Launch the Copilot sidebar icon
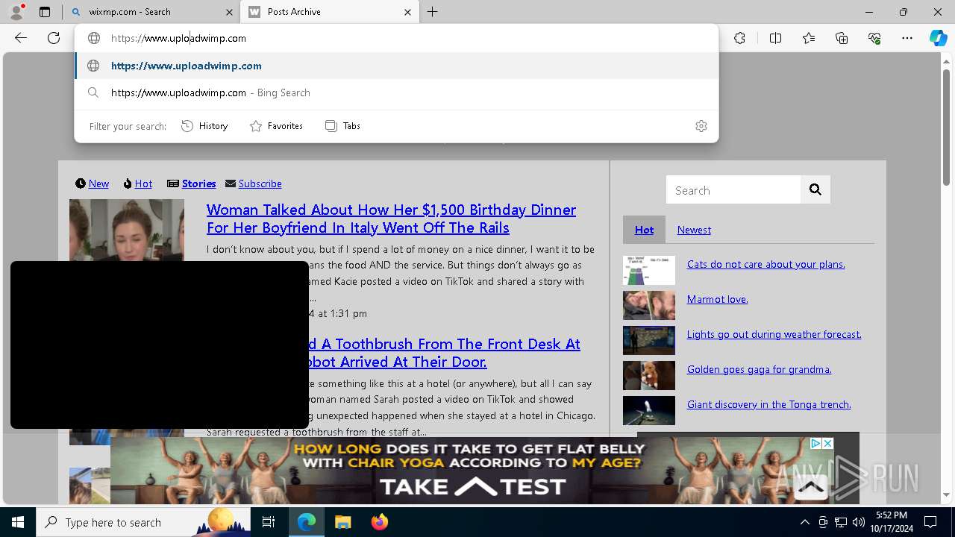The height and width of the screenshot is (537, 955). [938, 38]
